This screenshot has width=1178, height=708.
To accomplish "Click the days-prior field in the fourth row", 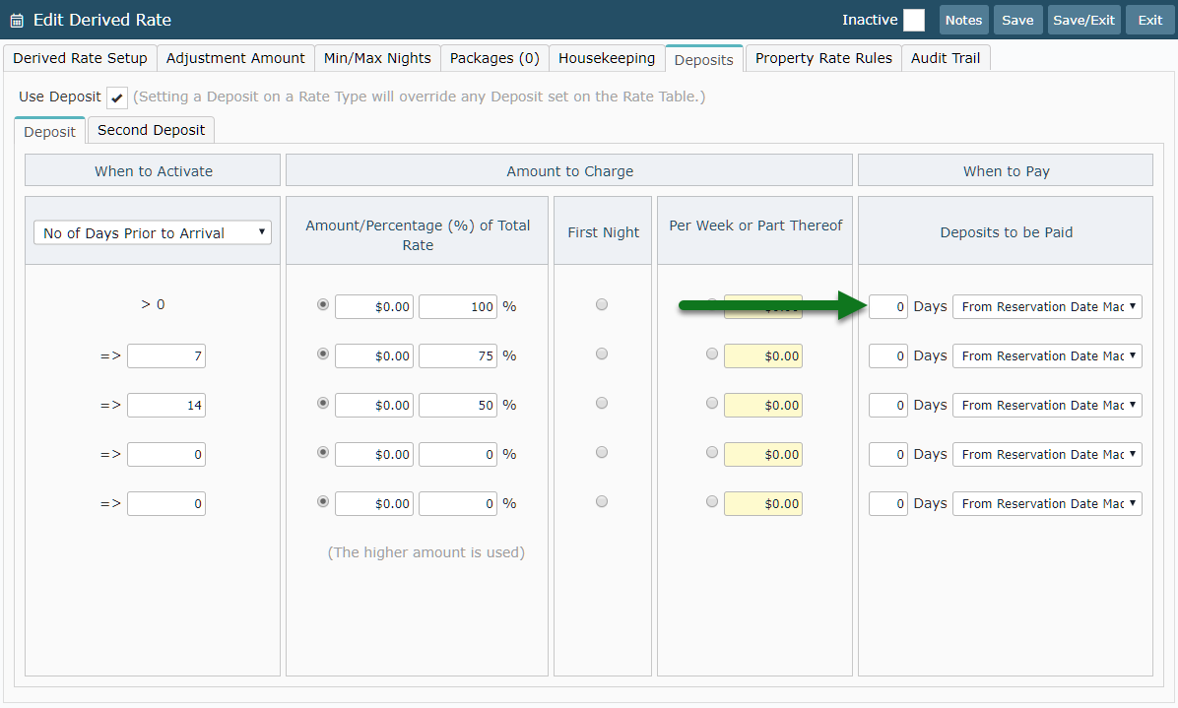I will click(166, 454).
